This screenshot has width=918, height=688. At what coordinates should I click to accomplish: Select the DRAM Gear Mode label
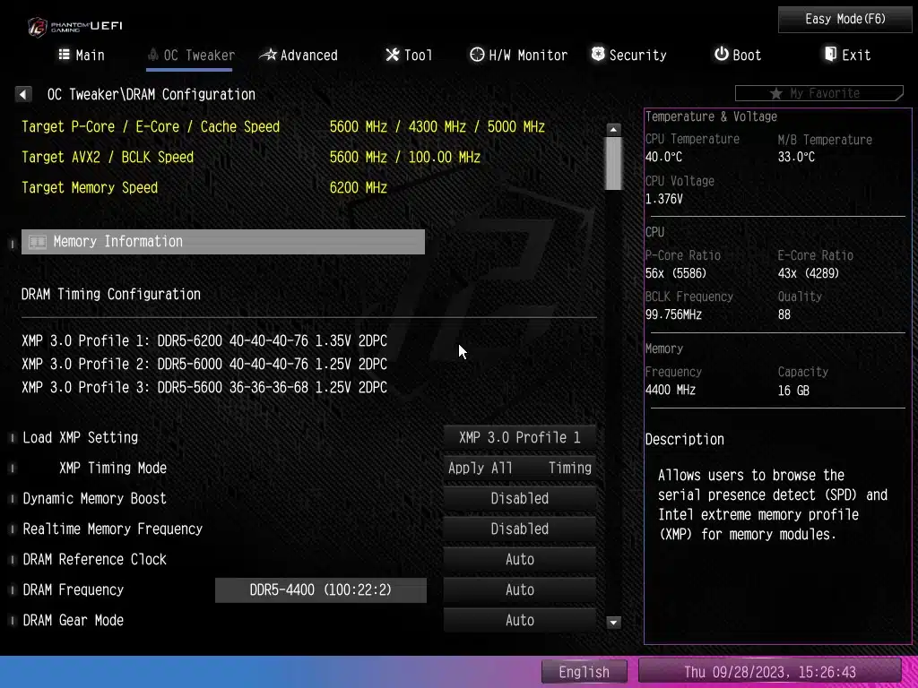pos(74,620)
